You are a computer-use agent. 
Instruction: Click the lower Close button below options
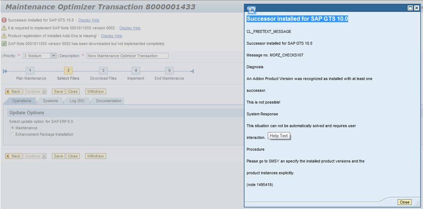(x=73, y=156)
